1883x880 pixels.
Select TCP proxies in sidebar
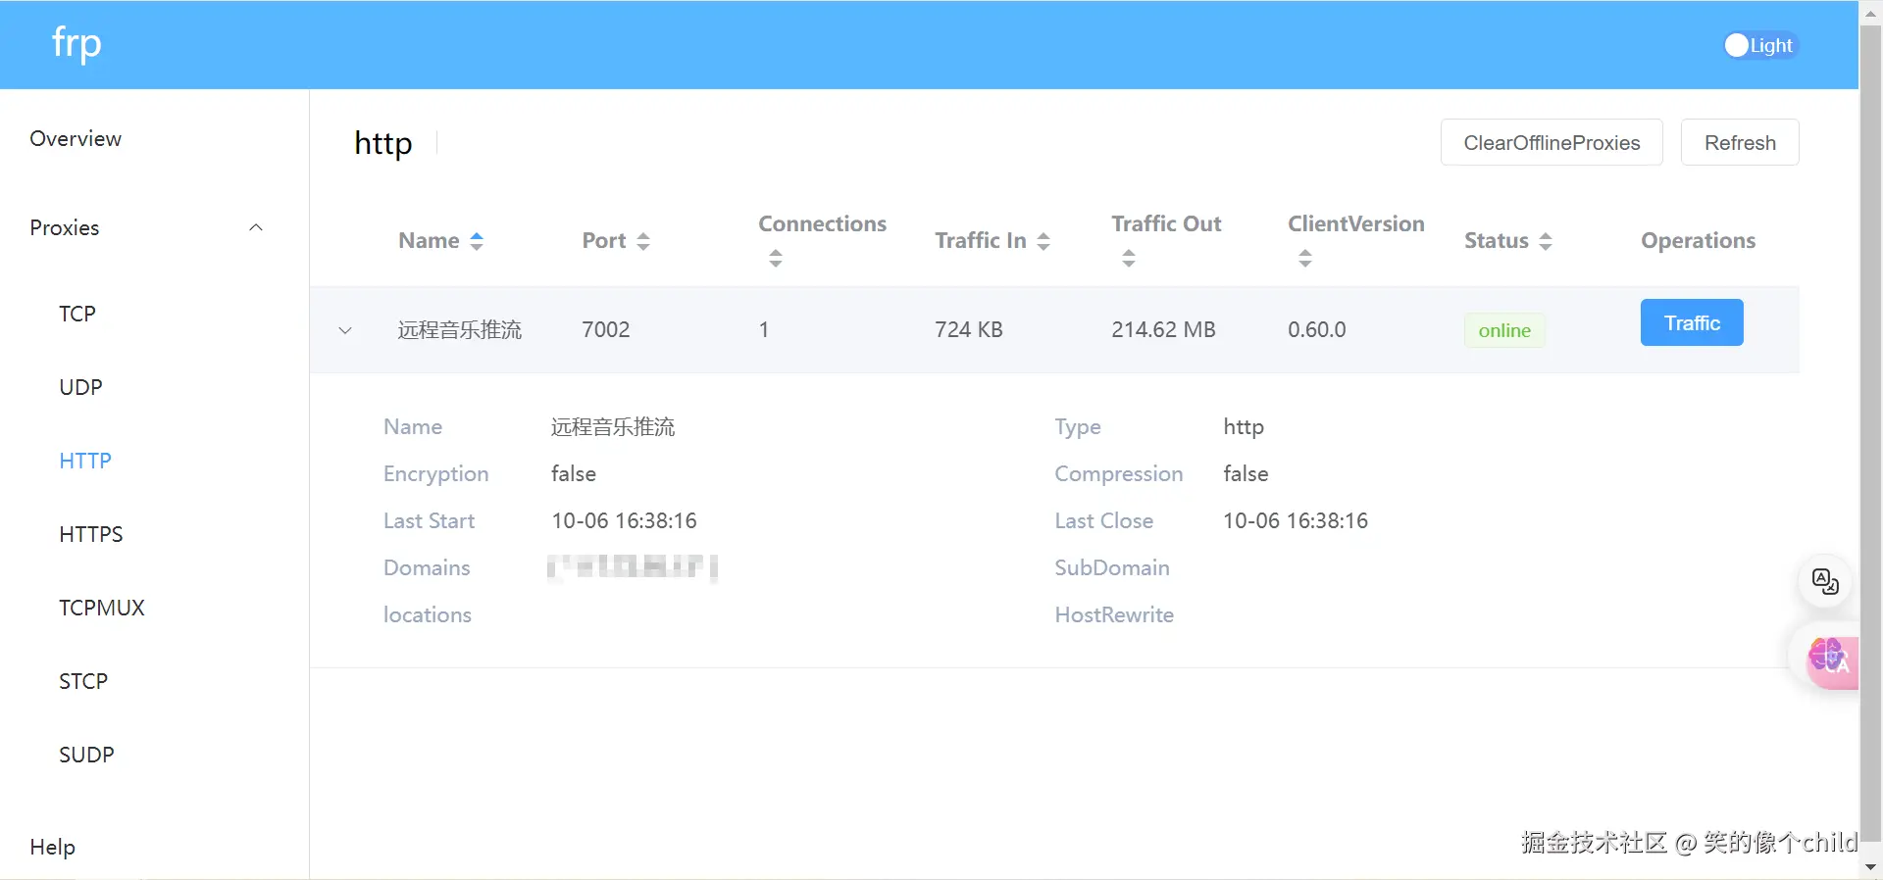click(77, 314)
